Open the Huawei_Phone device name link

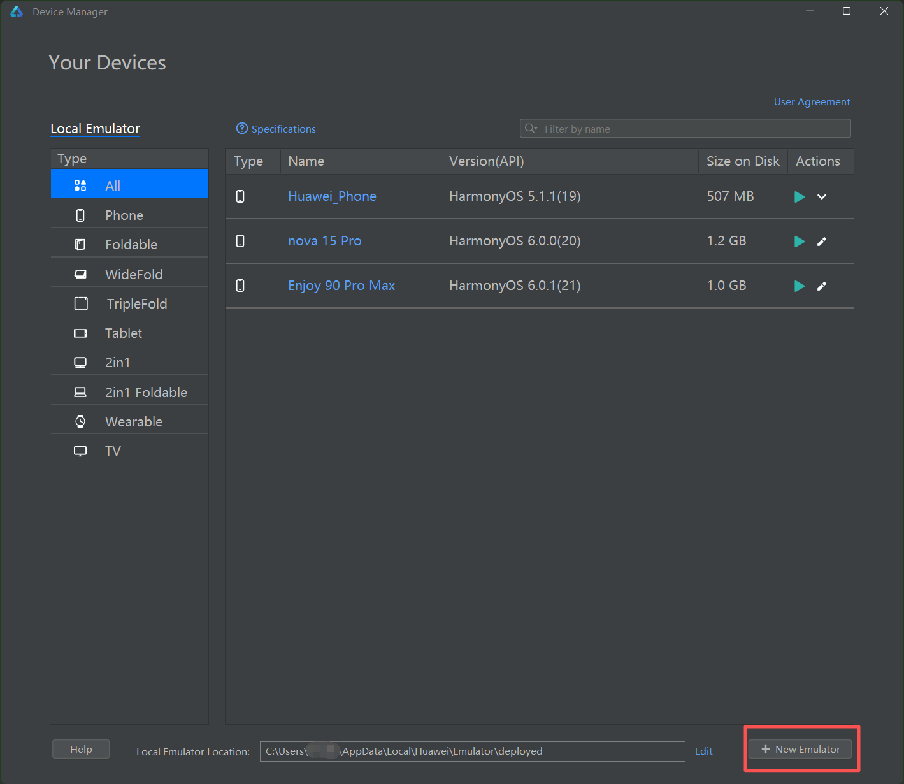pos(332,196)
